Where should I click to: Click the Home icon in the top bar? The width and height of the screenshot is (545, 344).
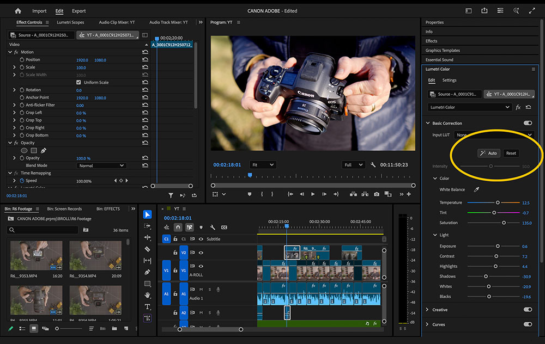click(18, 11)
